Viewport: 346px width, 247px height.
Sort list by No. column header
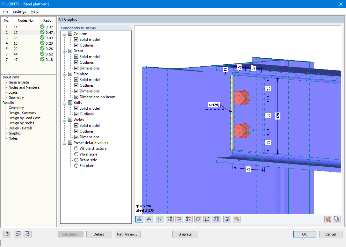(x=7, y=20)
